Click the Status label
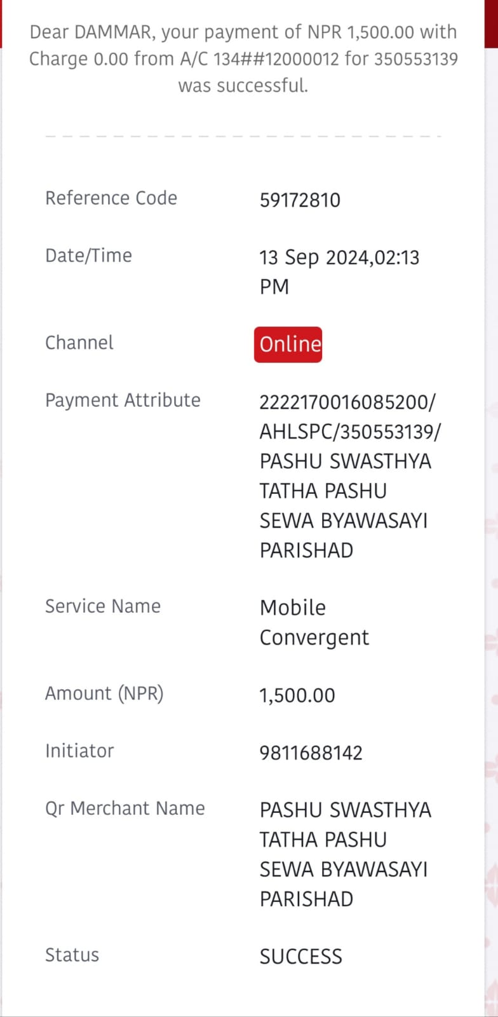 tap(72, 955)
